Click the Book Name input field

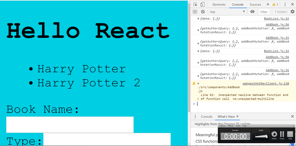tap(70, 124)
